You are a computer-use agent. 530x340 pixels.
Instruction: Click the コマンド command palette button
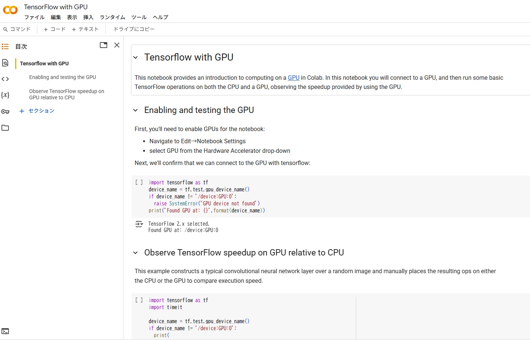tap(17, 29)
